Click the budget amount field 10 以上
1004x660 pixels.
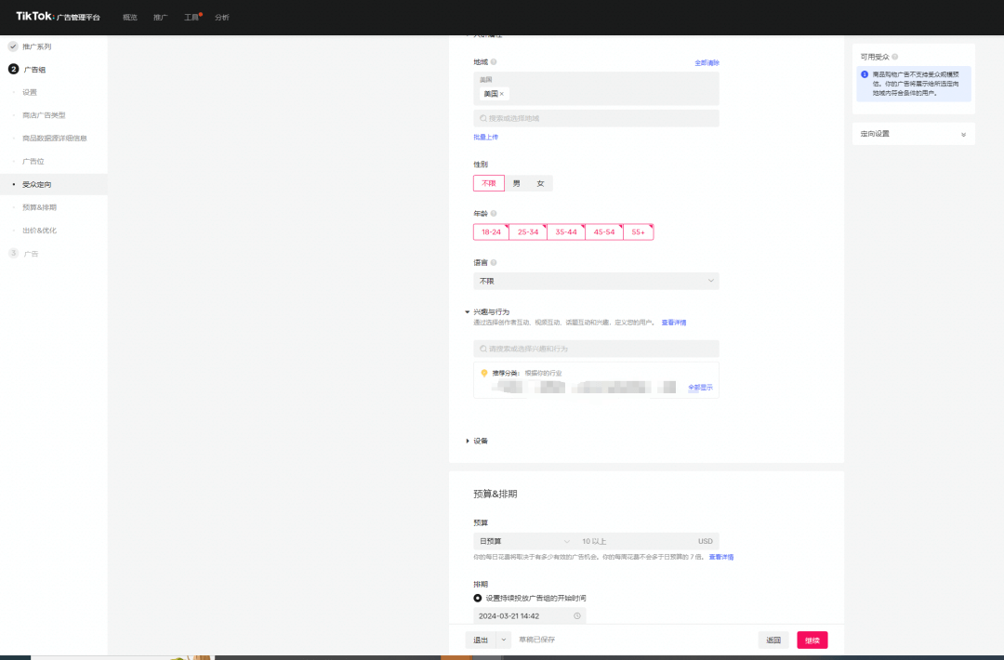click(634, 542)
